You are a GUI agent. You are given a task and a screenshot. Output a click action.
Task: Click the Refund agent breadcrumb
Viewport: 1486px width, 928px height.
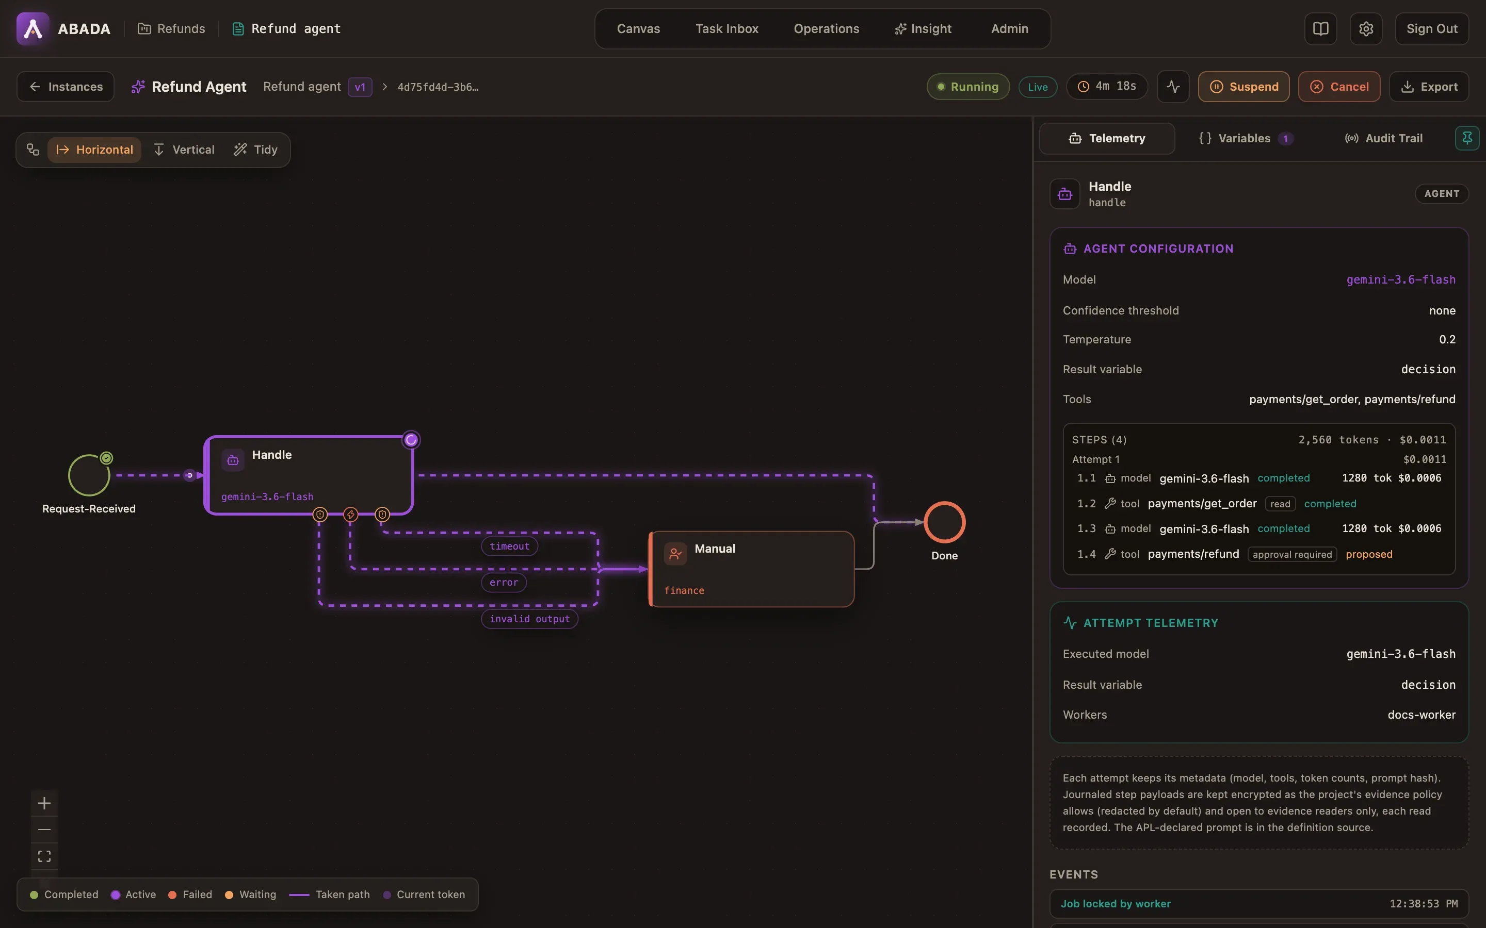(286, 29)
